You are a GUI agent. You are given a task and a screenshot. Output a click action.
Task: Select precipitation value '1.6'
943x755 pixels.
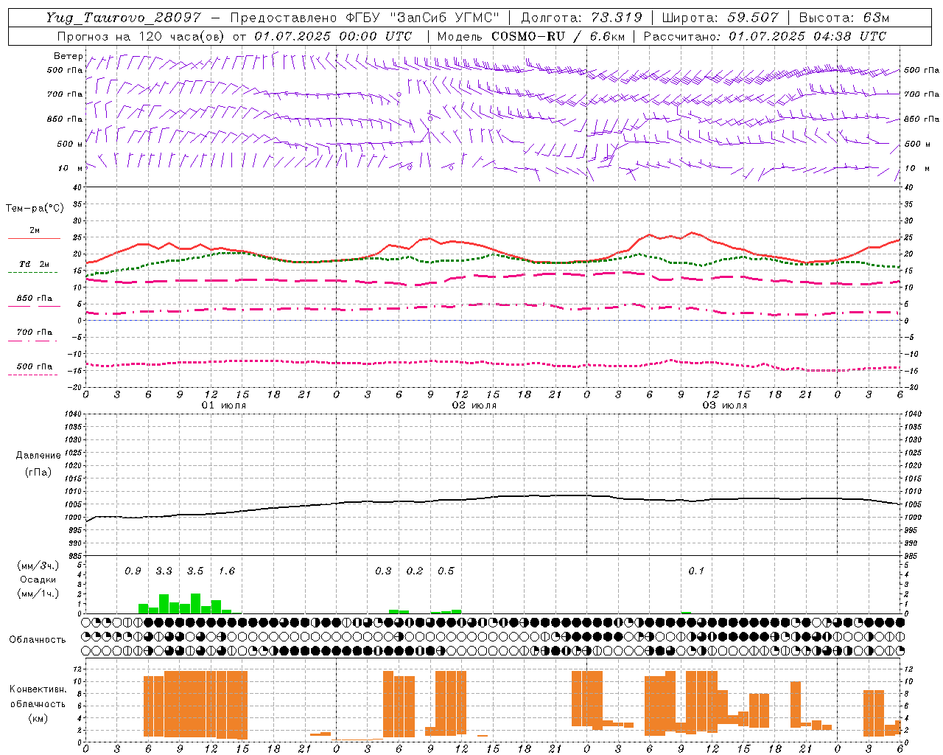pyautogui.click(x=226, y=571)
